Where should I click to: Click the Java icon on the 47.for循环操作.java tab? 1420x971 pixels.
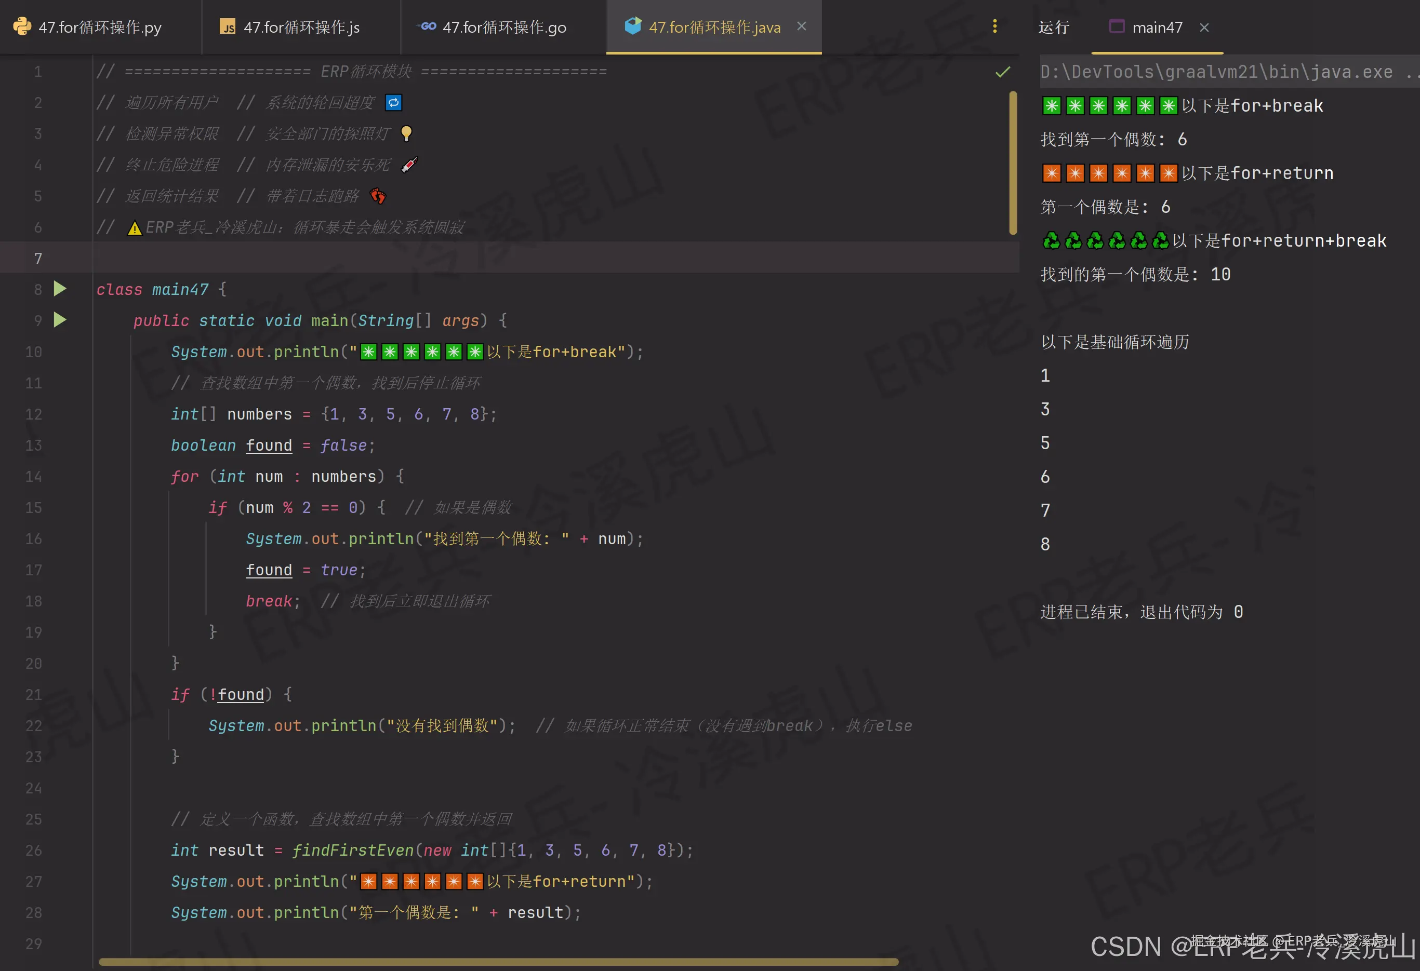click(633, 26)
